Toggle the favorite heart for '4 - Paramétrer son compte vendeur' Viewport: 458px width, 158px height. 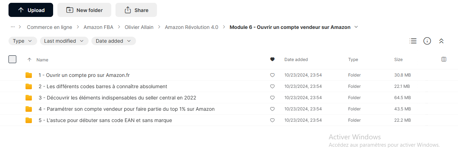tap(272, 109)
